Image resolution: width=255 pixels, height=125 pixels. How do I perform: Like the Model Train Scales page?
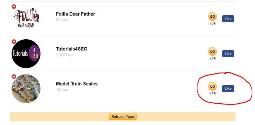228,89
